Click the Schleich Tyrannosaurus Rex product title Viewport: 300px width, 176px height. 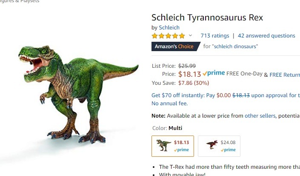point(207,17)
